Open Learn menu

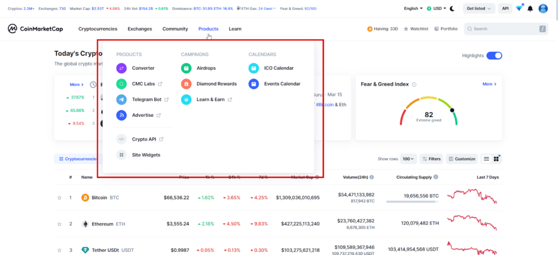235,29
